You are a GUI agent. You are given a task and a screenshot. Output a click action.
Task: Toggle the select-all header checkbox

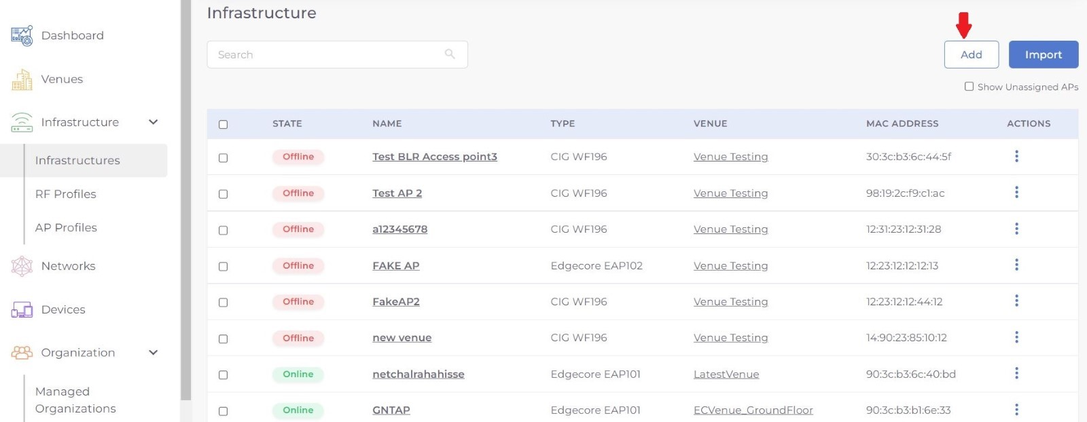[x=223, y=124]
